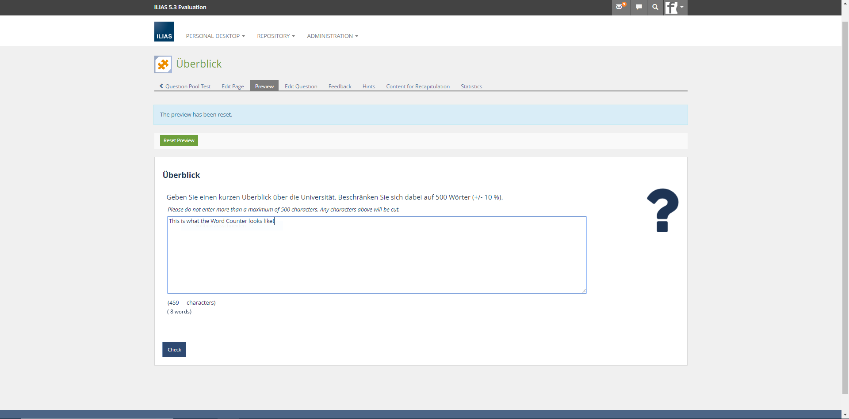This screenshot has width=849, height=419.
Task: Click the Check button
Action: click(x=174, y=350)
